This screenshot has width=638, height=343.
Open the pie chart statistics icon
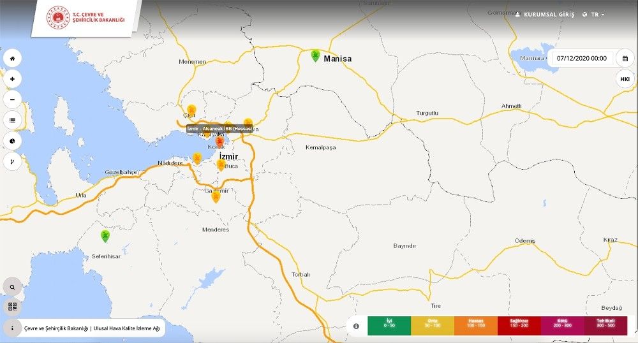(12, 140)
